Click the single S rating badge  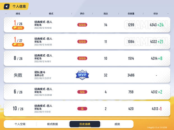pyautogui.click(x=82, y=109)
